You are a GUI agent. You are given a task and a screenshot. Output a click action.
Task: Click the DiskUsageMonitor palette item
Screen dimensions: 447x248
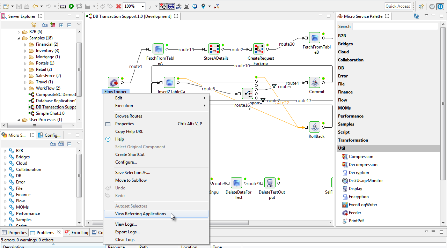click(x=365, y=181)
